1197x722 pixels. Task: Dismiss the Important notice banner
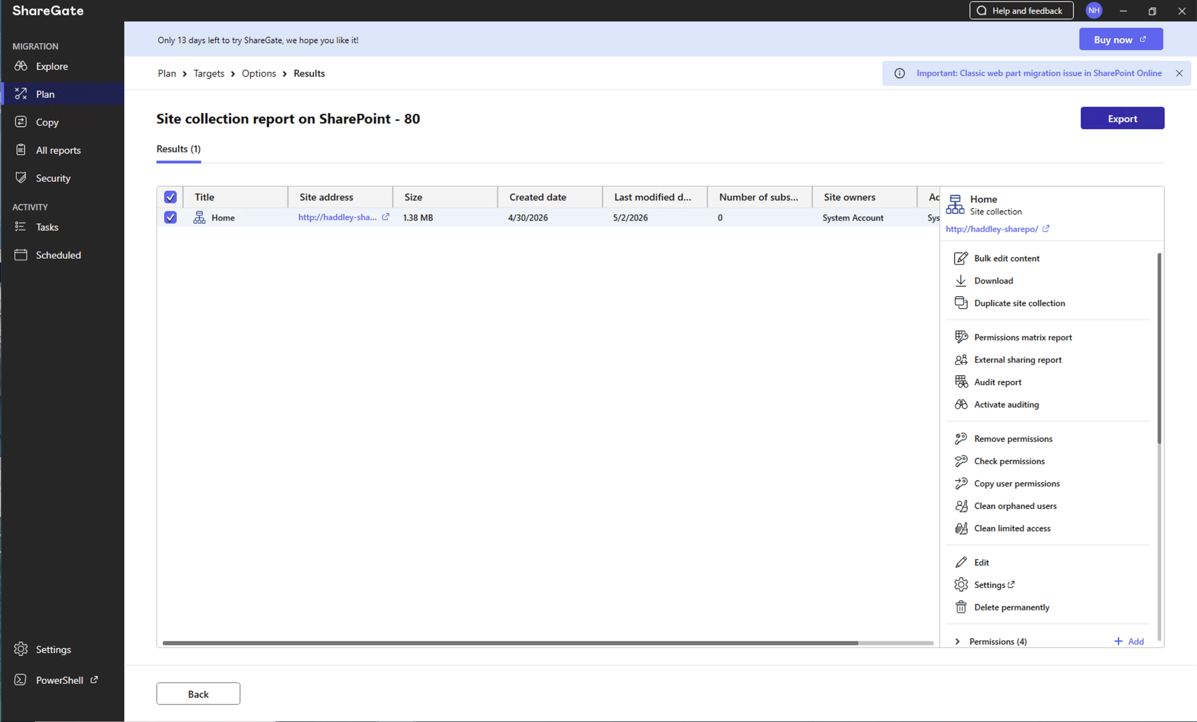(1179, 73)
